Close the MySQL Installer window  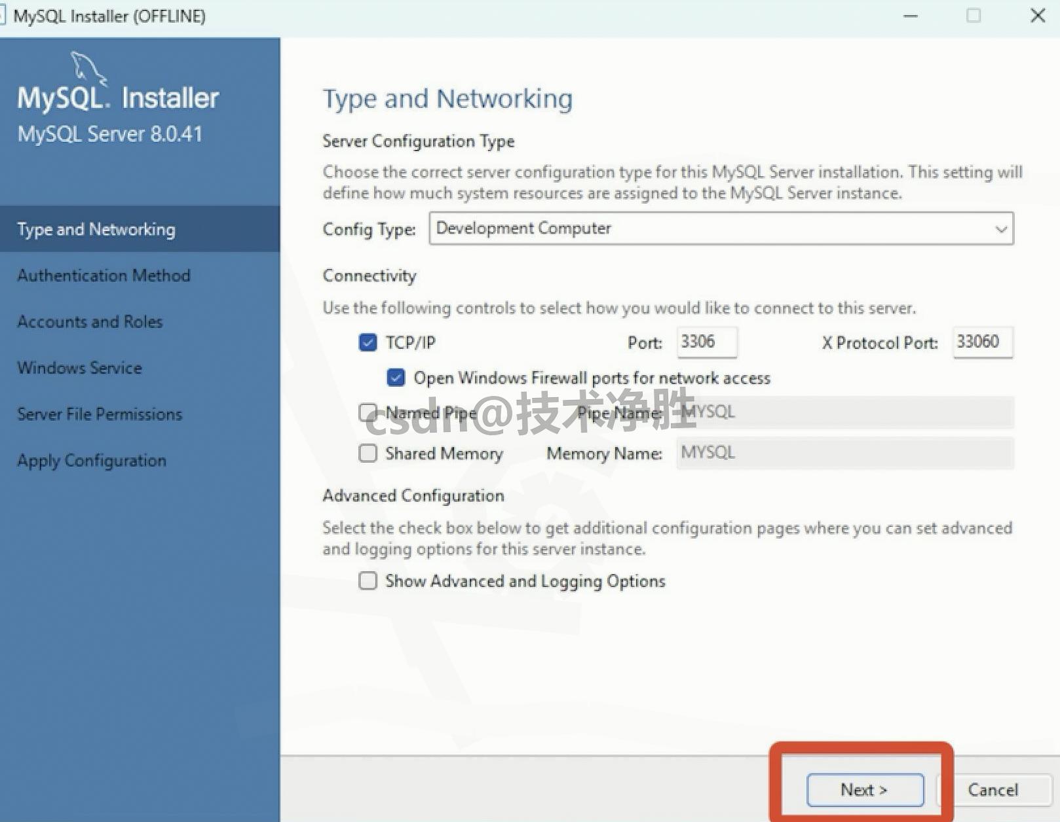coord(1038,16)
